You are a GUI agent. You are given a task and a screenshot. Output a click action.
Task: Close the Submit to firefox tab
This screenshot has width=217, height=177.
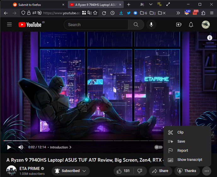click(x=63, y=5)
